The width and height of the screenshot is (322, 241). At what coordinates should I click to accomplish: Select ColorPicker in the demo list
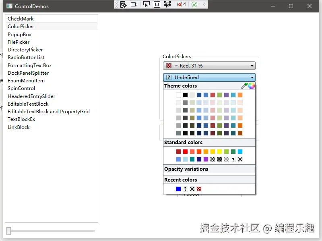(52, 27)
